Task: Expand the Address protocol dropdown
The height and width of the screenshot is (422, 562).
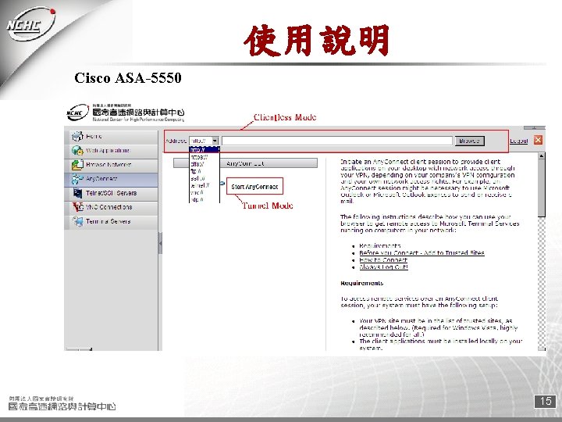Action: (215, 141)
